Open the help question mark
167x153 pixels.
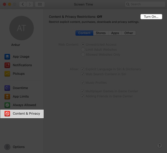click(159, 145)
